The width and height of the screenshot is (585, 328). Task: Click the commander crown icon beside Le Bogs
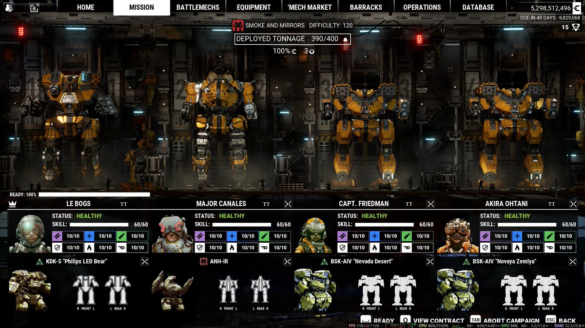pyautogui.click(x=13, y=204)
